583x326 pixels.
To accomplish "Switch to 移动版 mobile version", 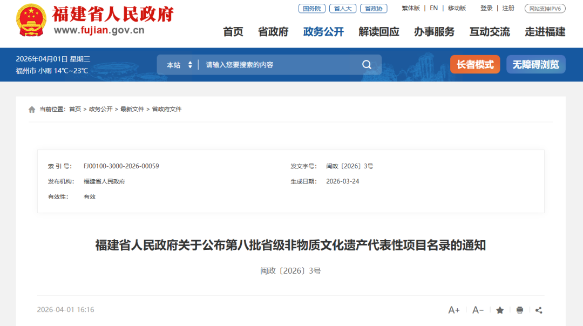I will point(456,8).
